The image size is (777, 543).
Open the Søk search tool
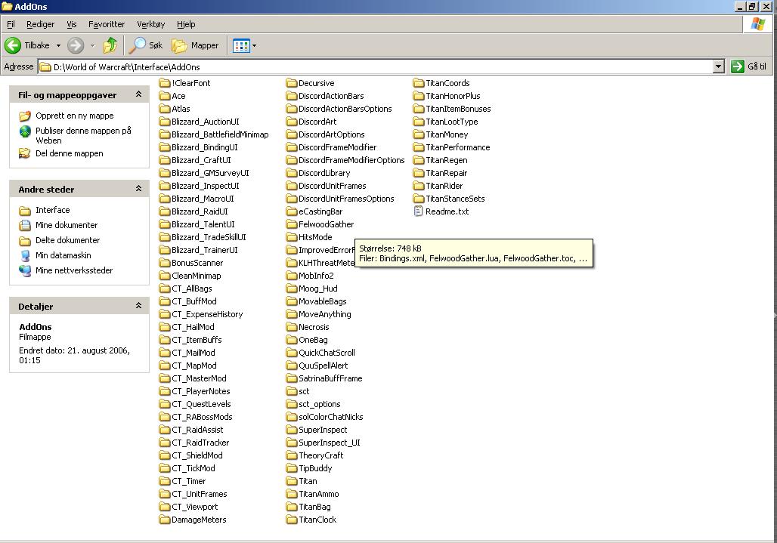click(x=146, y=45)
